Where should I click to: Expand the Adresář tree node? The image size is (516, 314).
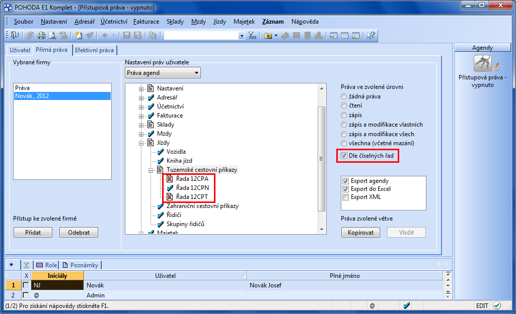(x=141, y=98)
